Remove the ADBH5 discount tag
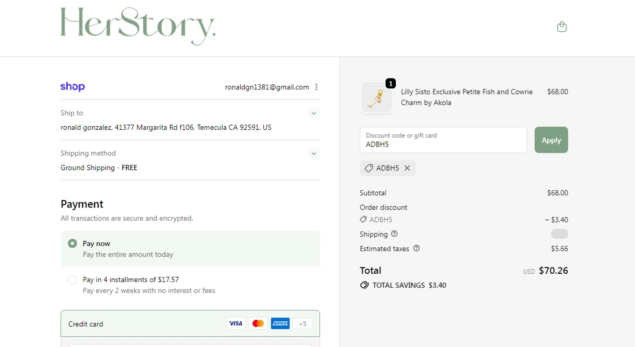 (407, 168)
